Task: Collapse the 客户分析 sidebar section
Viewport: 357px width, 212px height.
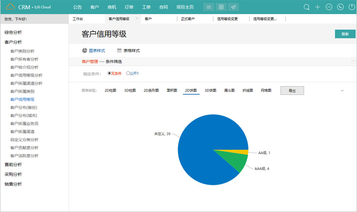Action: click(13, 42)
